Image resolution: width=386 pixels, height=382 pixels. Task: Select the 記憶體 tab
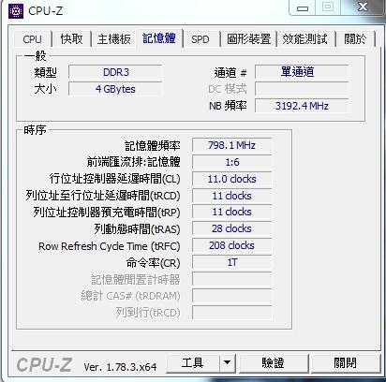point(159,38)
